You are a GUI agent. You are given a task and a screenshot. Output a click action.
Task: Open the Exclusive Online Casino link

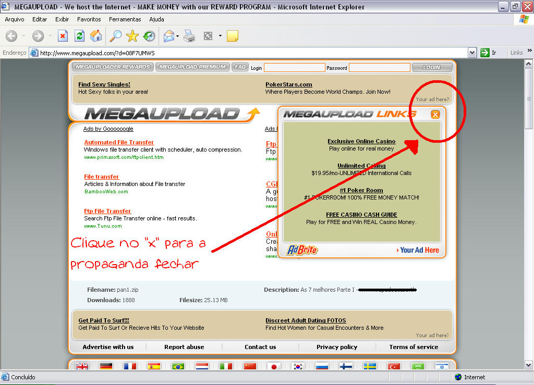(361, 141)
